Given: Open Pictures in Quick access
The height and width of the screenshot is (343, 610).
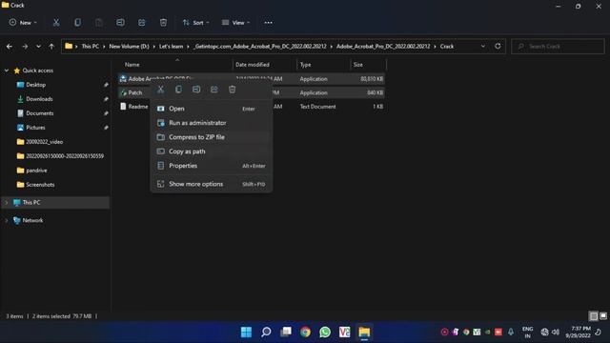Looking at the screenshot, I should tap(35, 128).
